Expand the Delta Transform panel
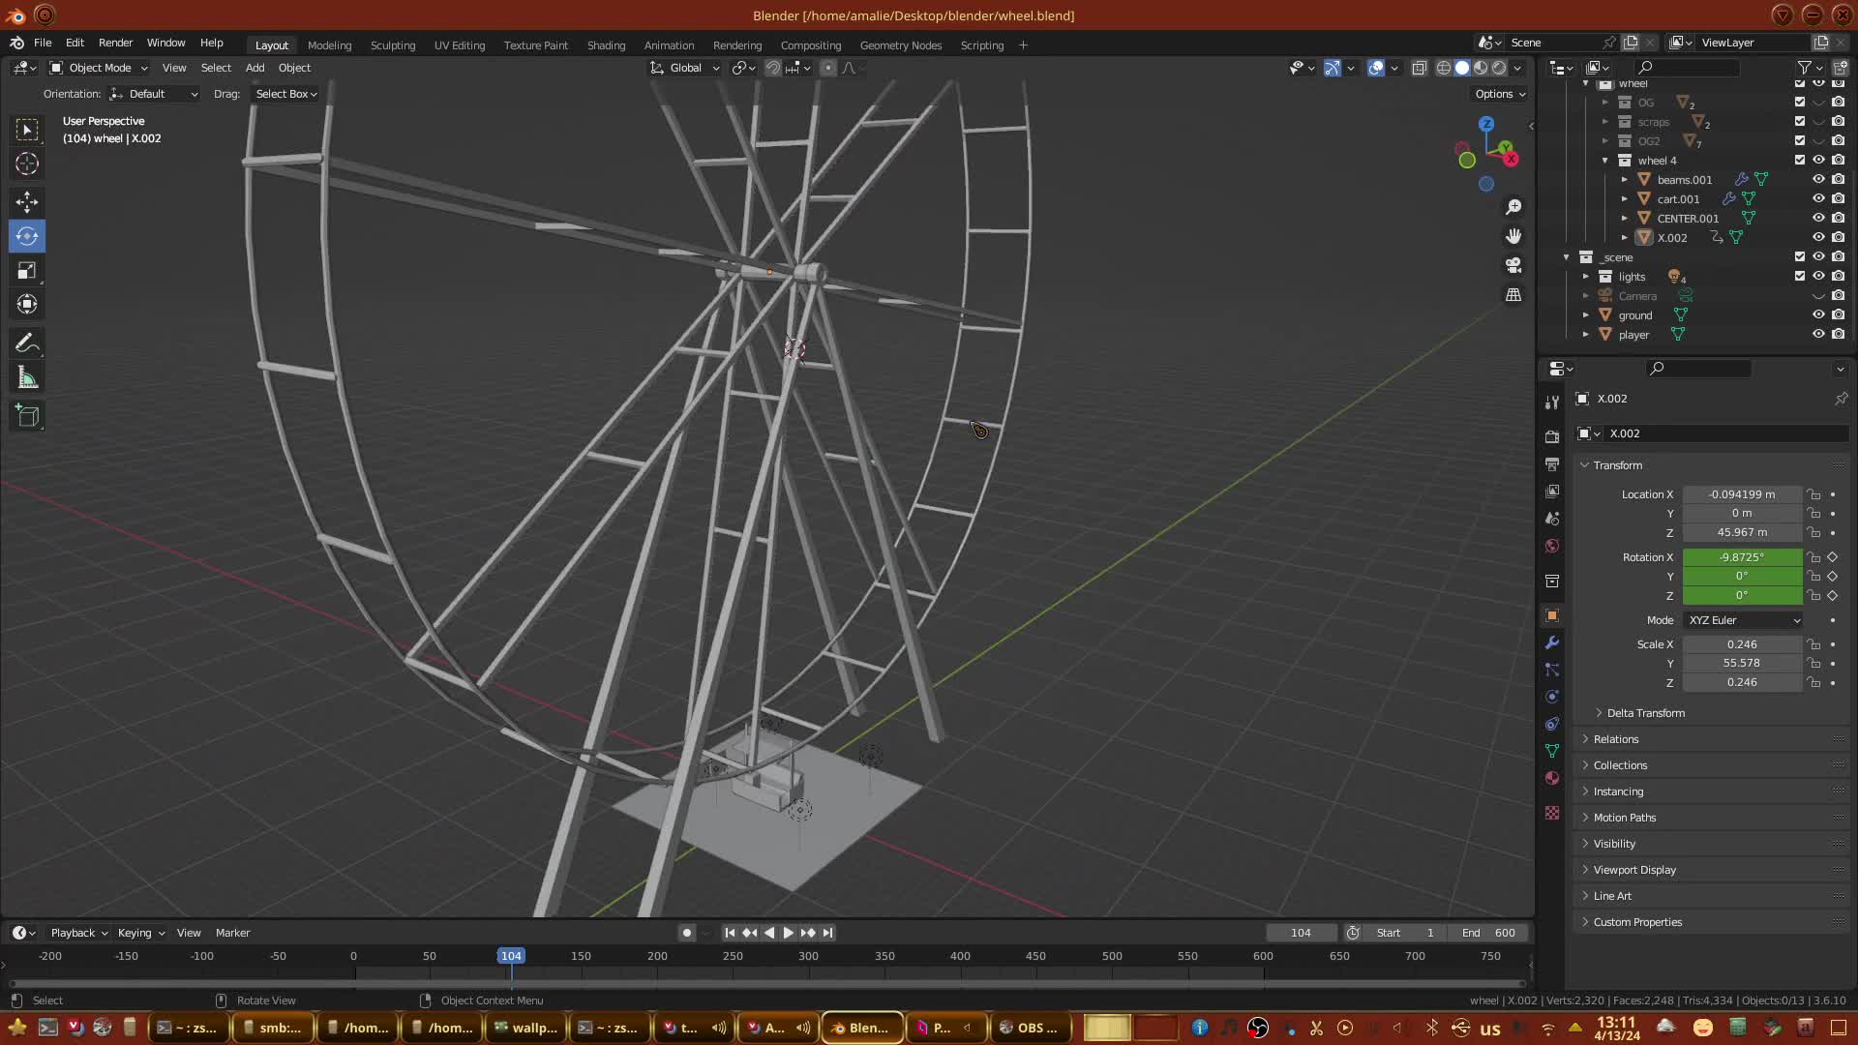1858x1045 pixels. pos(1645,713)
